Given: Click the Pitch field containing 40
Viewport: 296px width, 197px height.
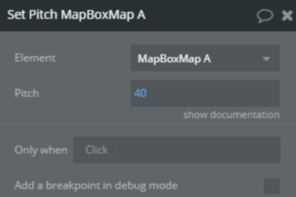Looking at the screenshot, I should (205, 93).
